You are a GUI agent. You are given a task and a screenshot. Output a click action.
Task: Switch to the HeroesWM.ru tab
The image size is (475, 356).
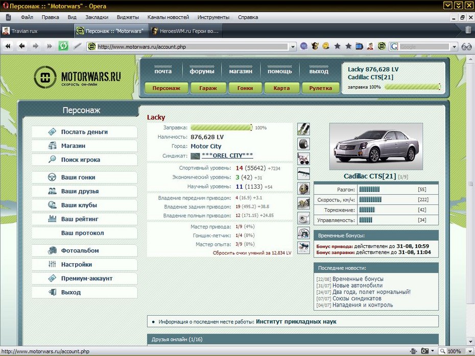[186, 31]
